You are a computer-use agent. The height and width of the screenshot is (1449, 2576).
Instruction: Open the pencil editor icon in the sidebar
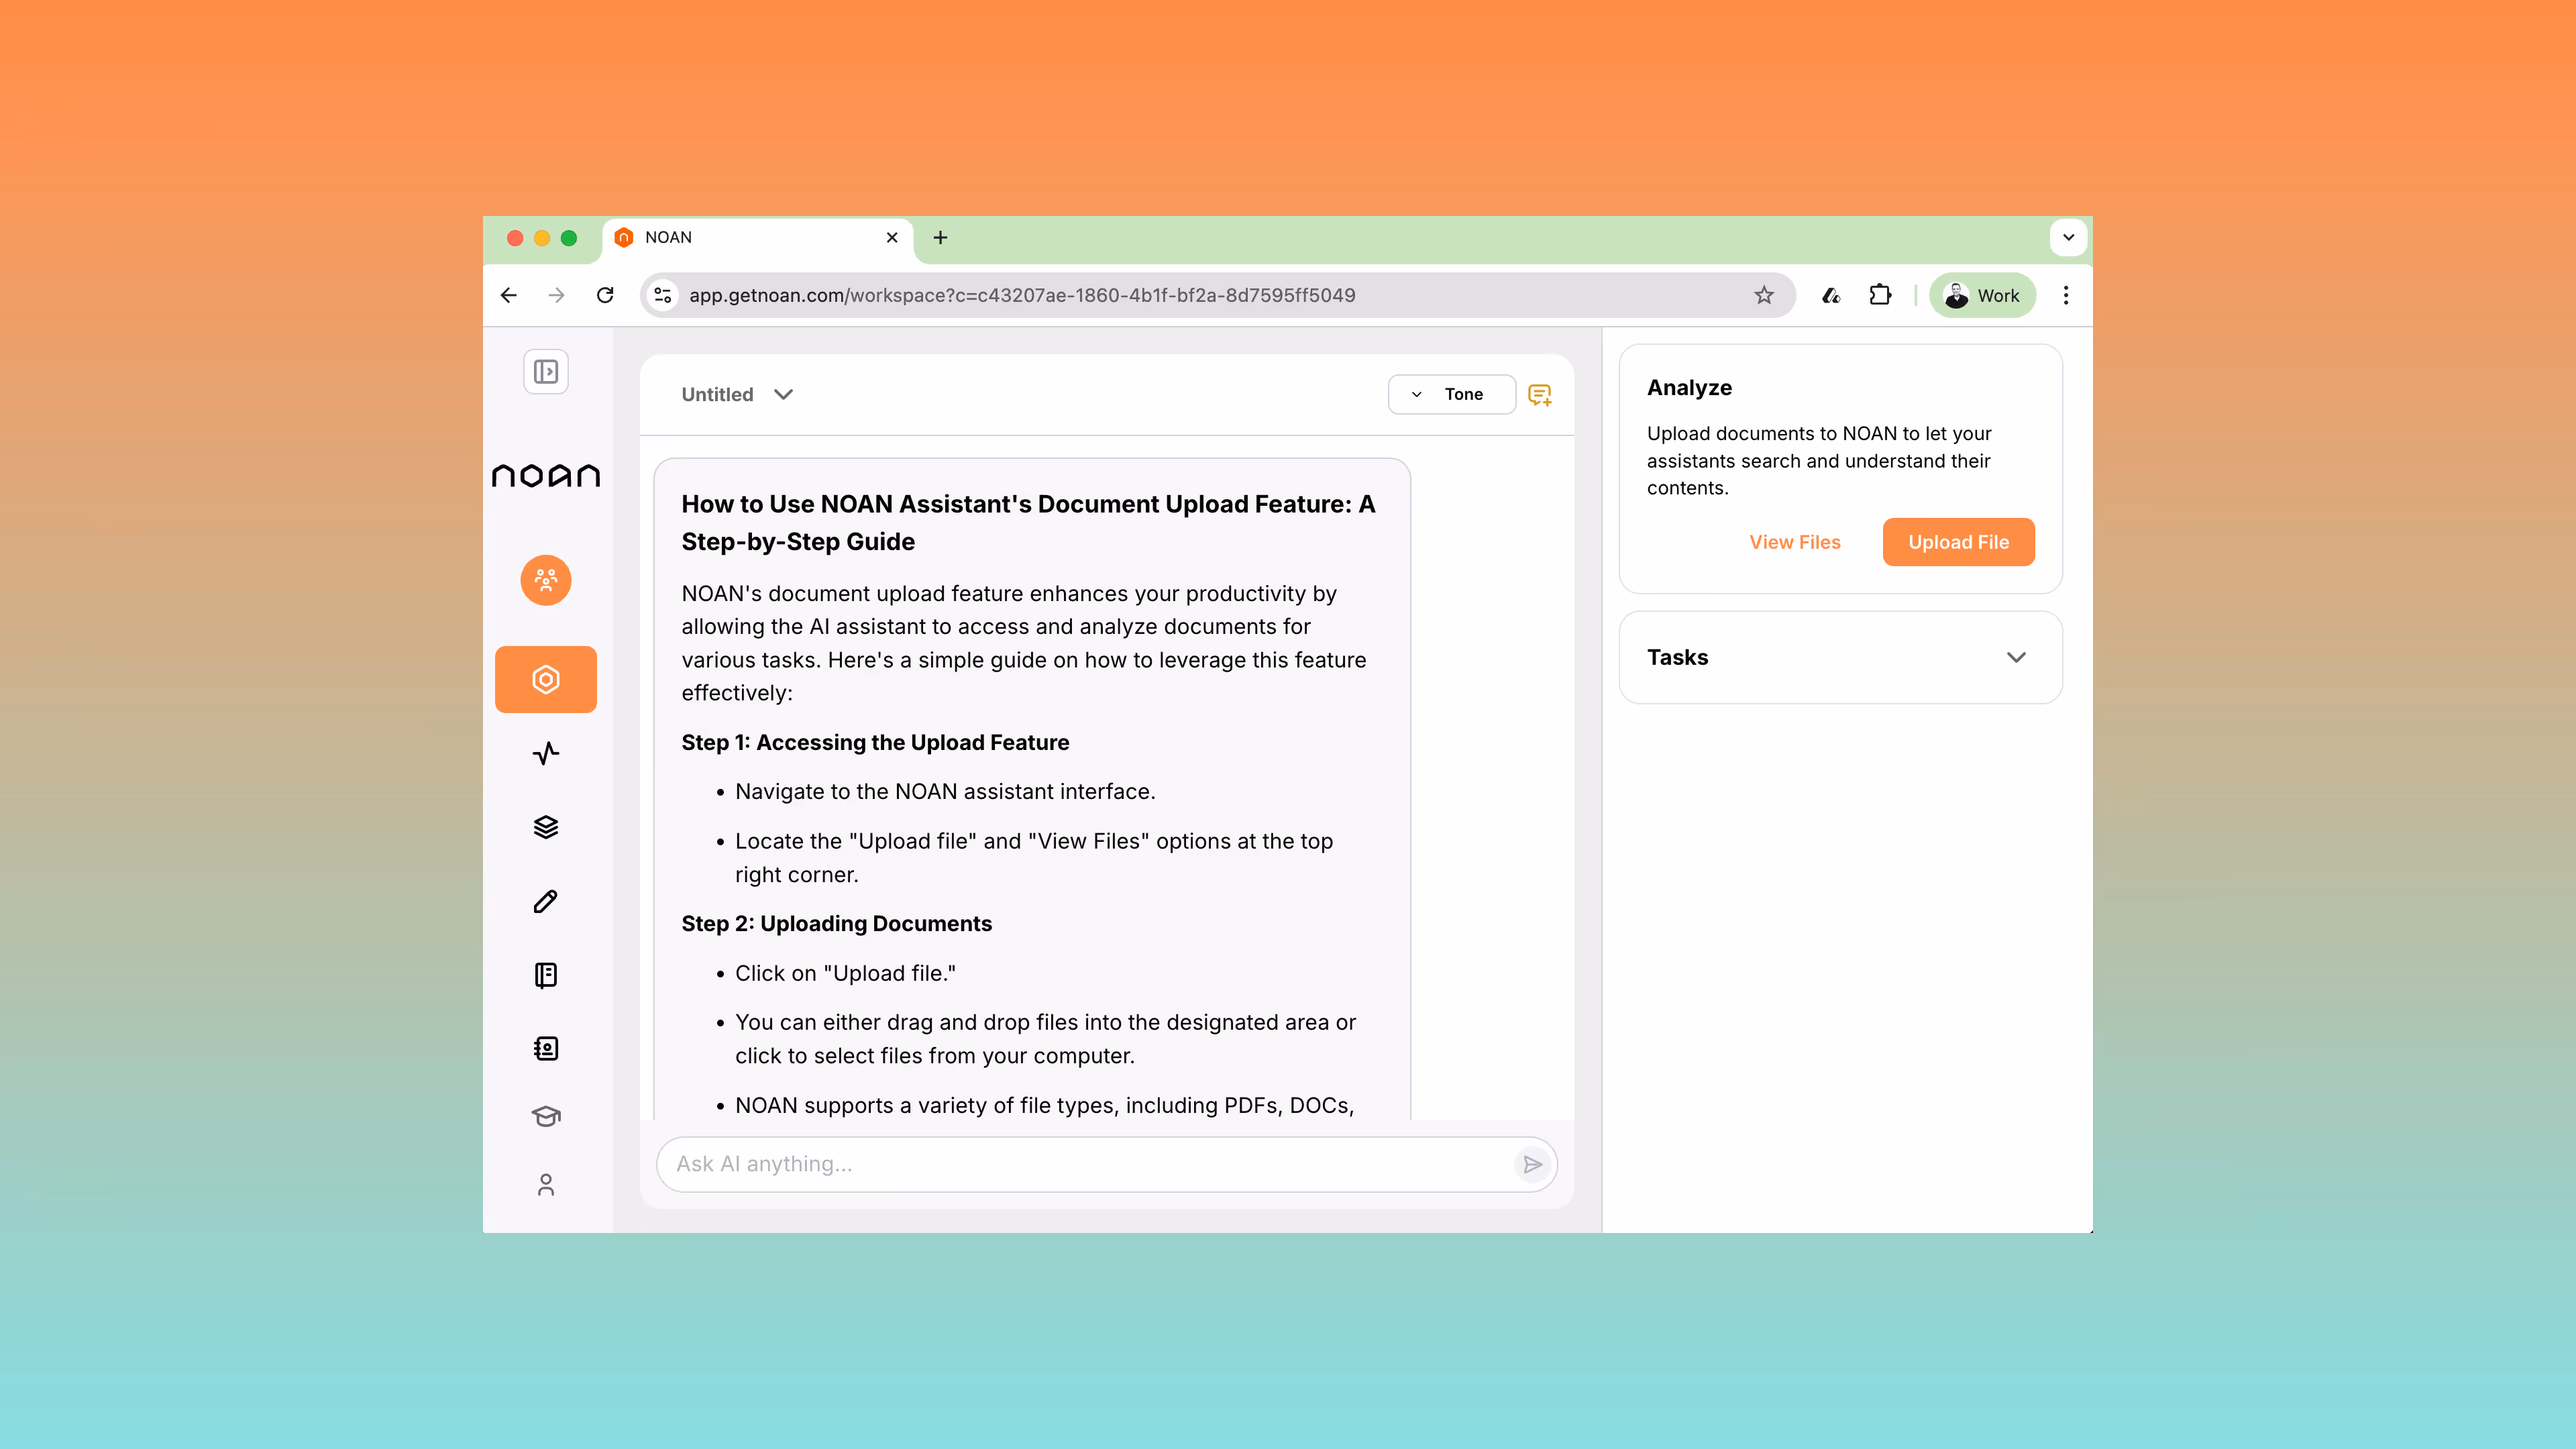click(x=546, y=901)
